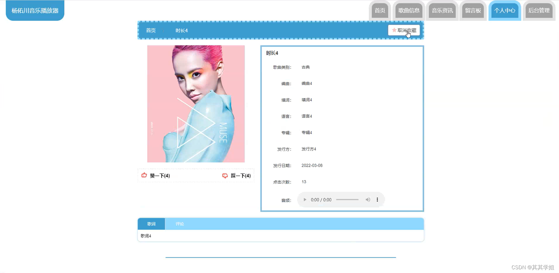Click 时长4 in the breadcrumb bar
The height and width of the screenshot is (273, 559).
point(182,31)
